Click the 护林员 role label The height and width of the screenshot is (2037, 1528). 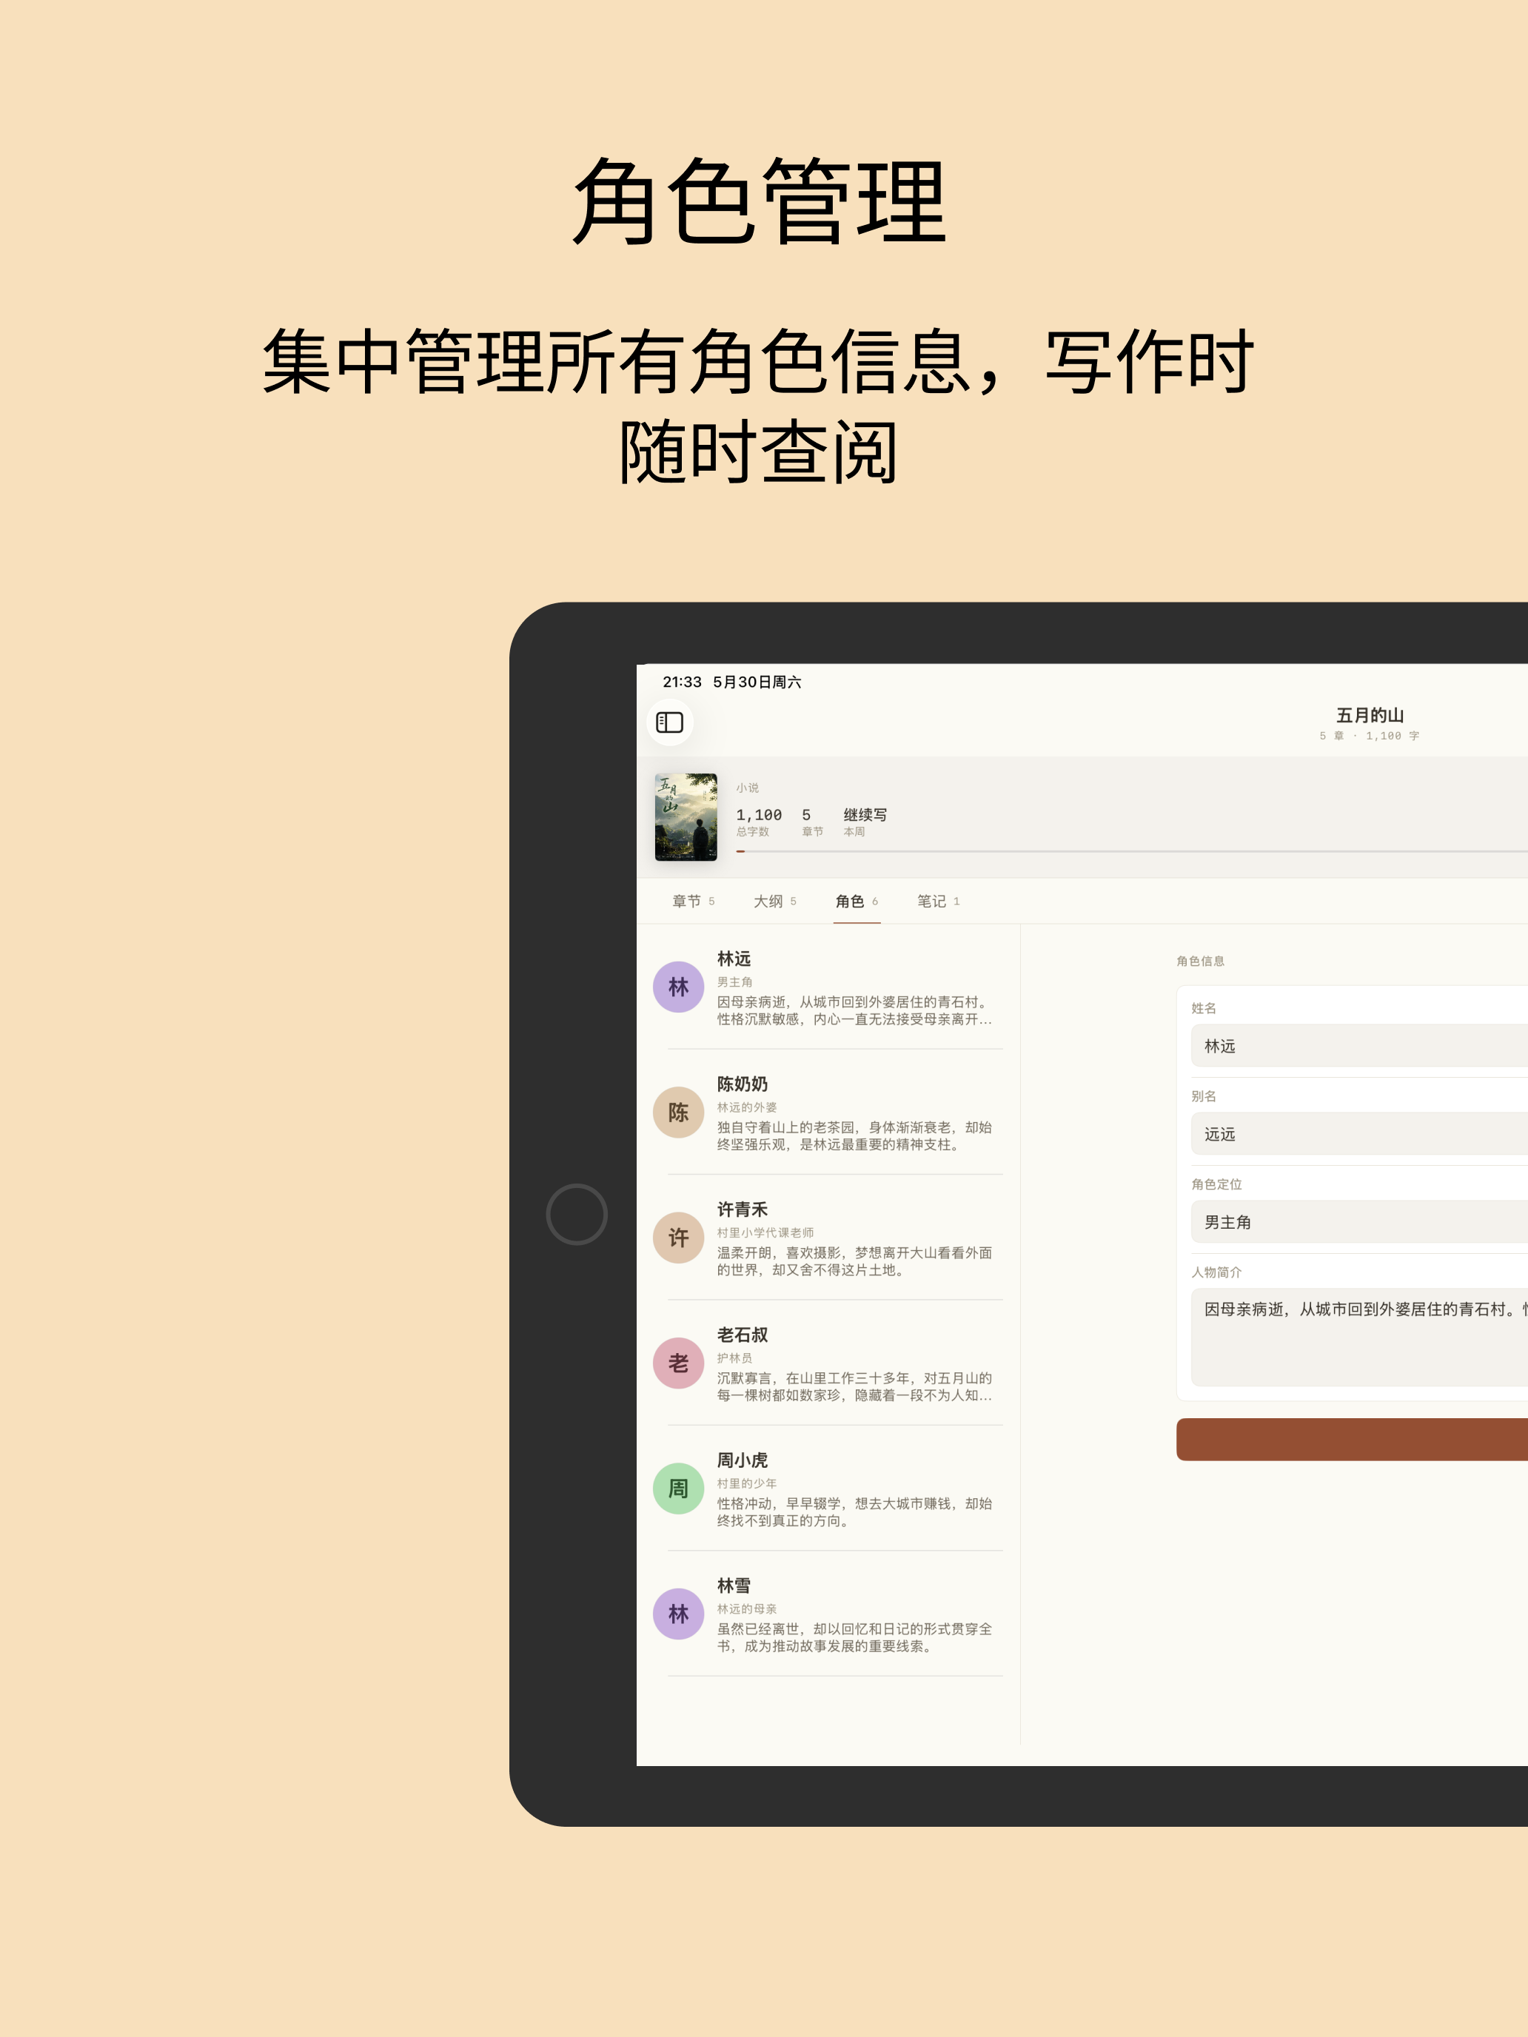[735, 1358]
